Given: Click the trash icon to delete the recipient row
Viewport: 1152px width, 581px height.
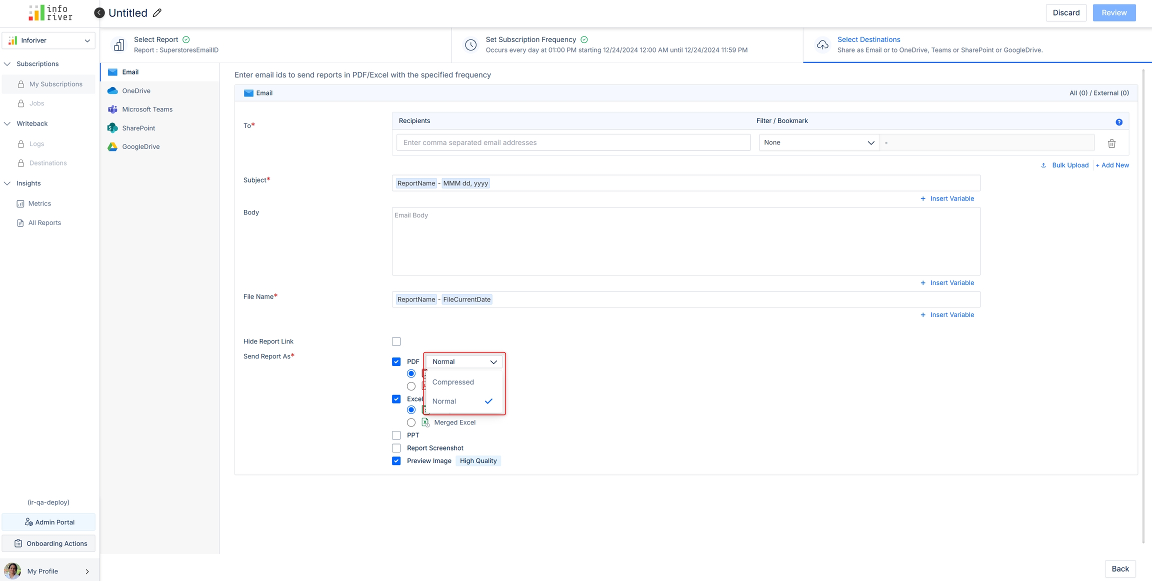Looking at the screenshot, I should click(x=1111, y=143).
